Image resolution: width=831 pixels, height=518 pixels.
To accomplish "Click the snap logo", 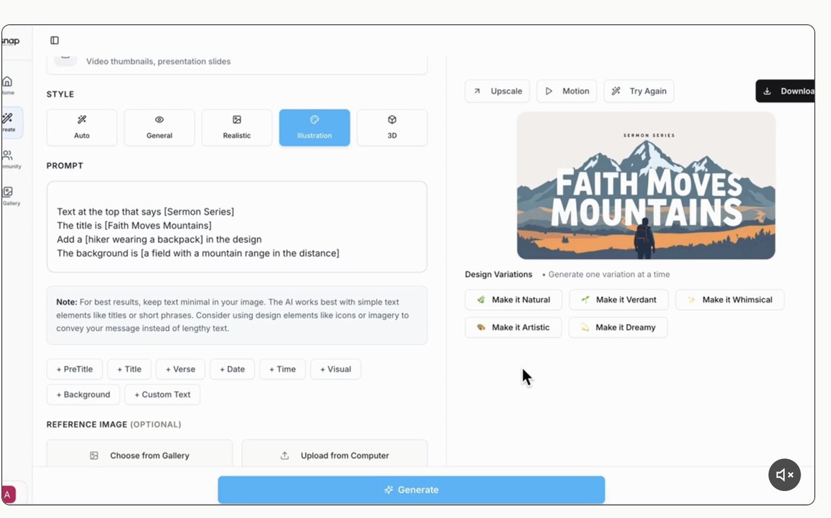I will (10, 41).
